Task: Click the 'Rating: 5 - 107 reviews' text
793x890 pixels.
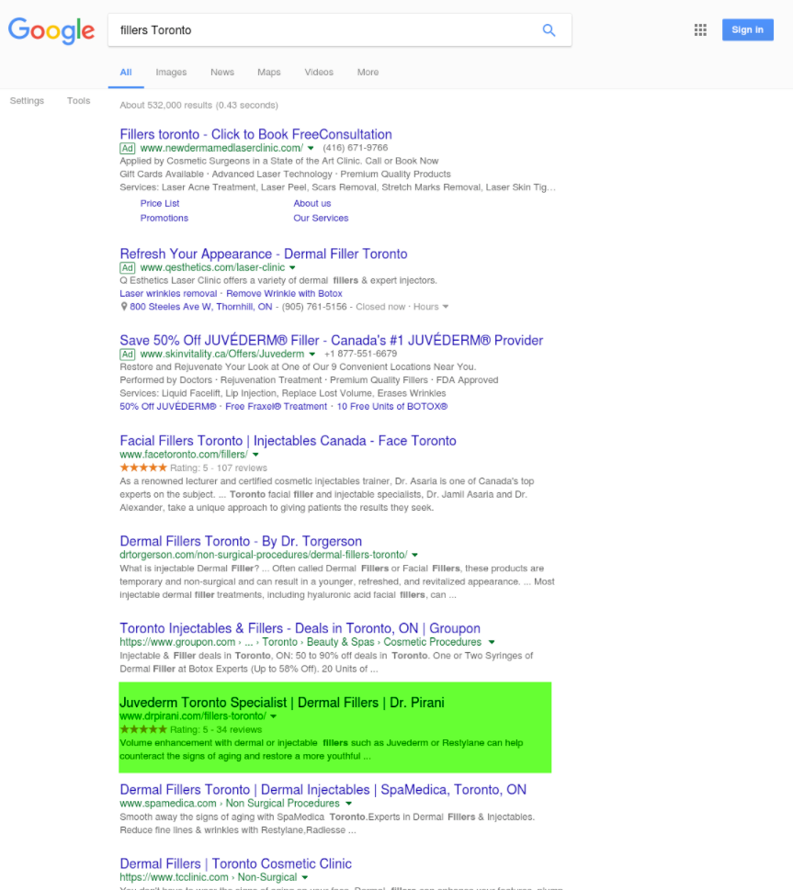Action: (219, 468)
